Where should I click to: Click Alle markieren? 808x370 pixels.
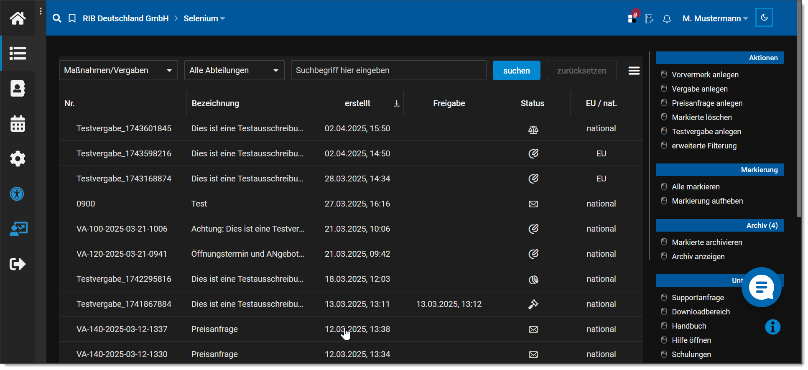696,187
